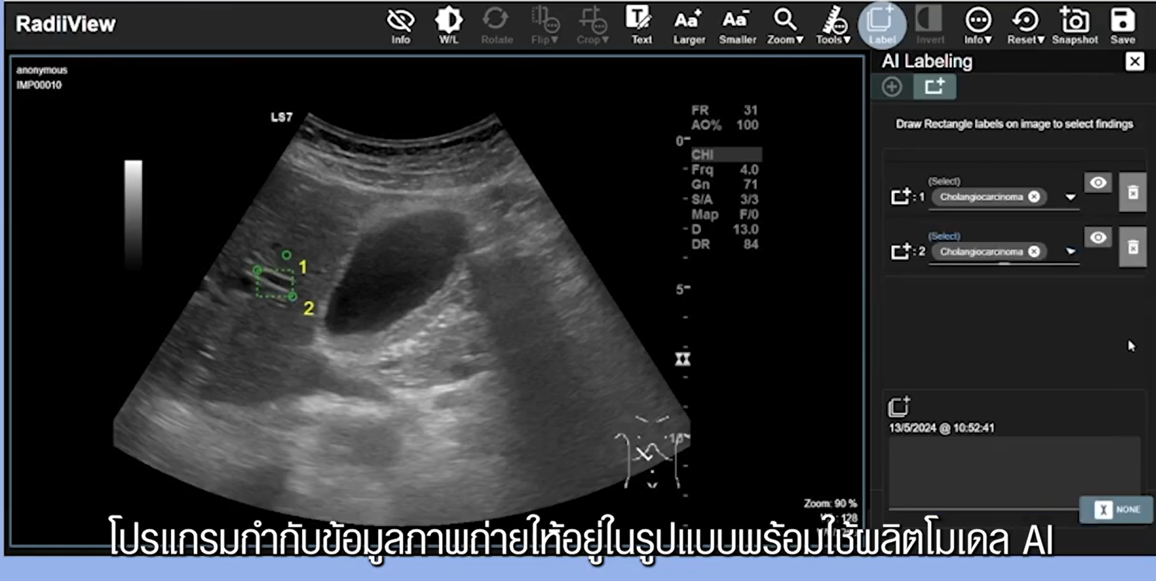The image size is (1156, 581).
Task: Switch to the circle-plus label tab
Action: (x=892, y=87)
